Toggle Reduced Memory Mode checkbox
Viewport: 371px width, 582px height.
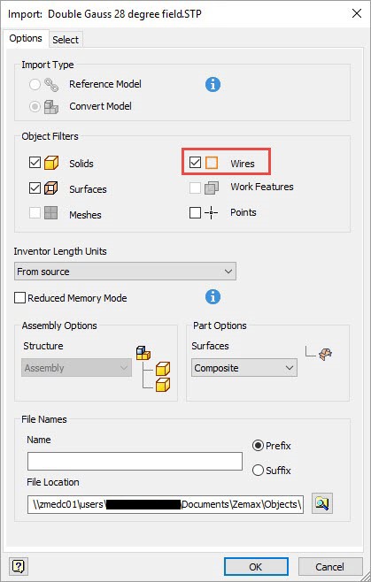tap(19, 298)
